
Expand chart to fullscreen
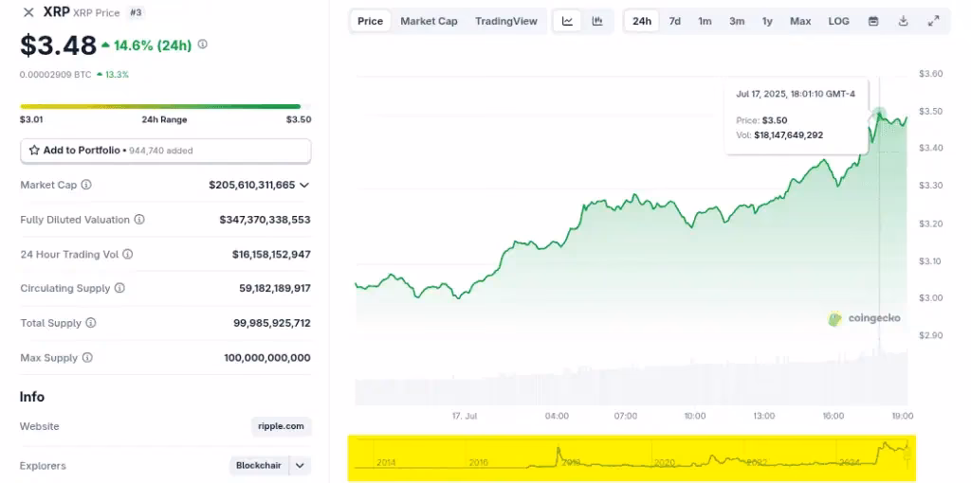[x=933, y=21]
